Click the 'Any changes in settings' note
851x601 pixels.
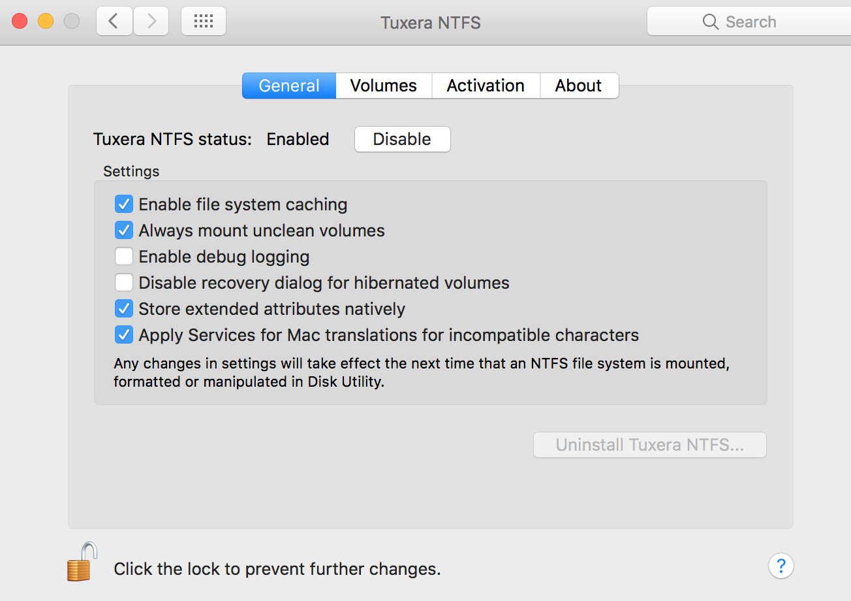click(x=422, y=372)
